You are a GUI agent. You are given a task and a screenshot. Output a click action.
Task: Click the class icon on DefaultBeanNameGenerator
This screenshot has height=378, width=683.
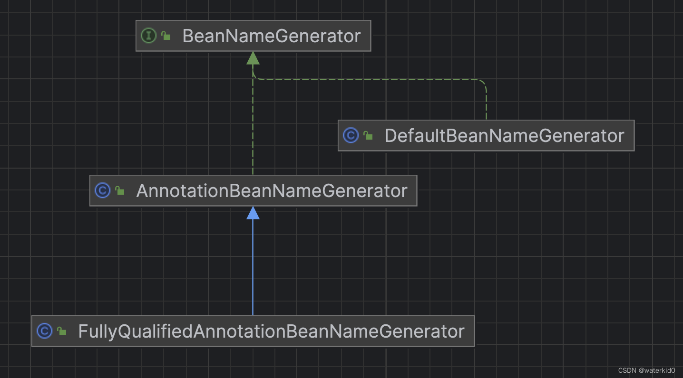point(351,135)
